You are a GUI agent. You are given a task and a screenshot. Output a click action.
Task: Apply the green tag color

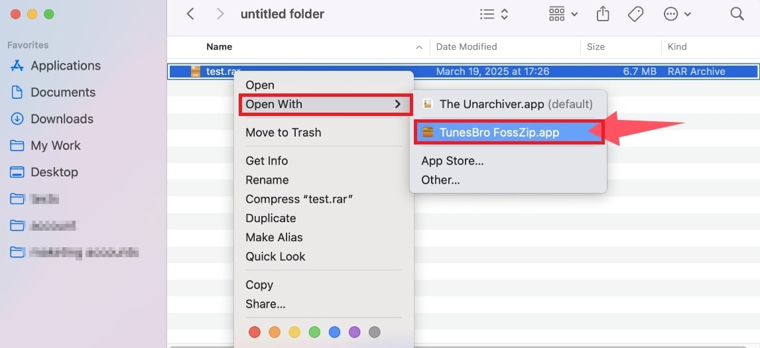tap(314, 332)
